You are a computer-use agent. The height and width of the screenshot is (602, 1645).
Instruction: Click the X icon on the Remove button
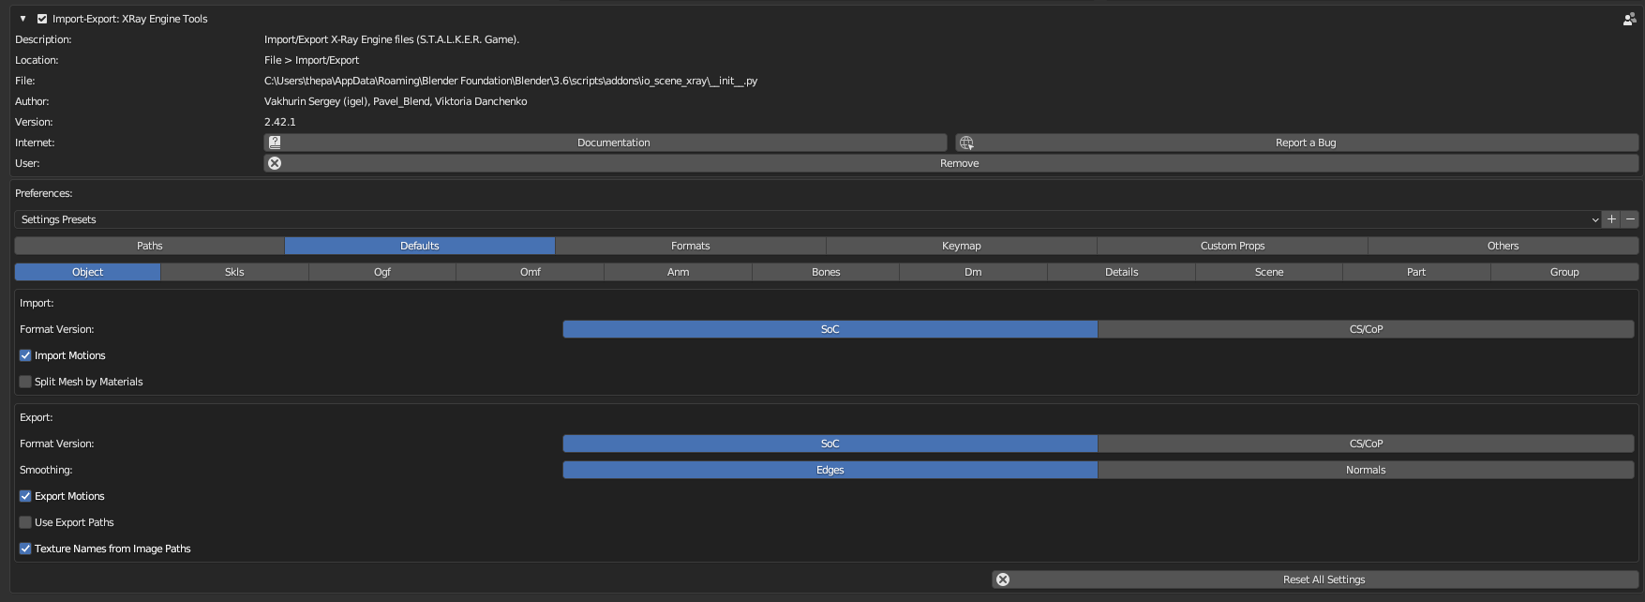[x=275, y=163]
